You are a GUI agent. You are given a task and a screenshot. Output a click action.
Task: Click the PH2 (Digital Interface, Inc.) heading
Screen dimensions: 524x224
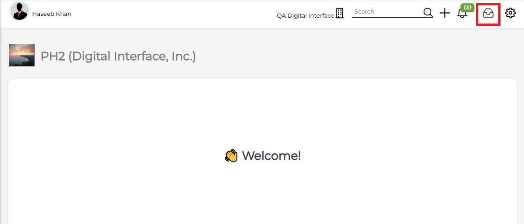pos(118,56)
